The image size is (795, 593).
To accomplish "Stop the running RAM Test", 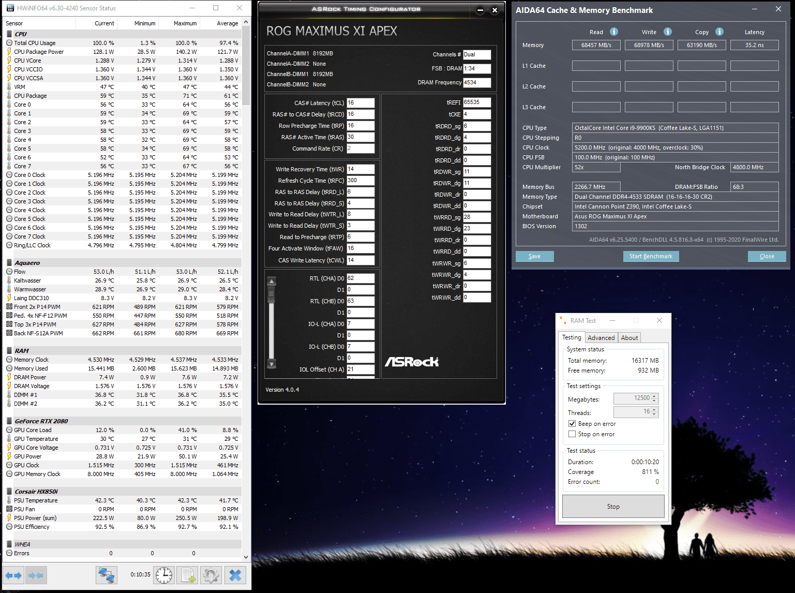I will pos(613,507).
